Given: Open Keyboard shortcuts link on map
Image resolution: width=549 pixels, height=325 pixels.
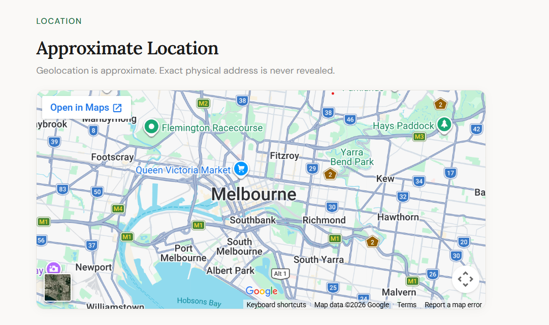Looking at the screenshot, I should (x=276, y=305).
